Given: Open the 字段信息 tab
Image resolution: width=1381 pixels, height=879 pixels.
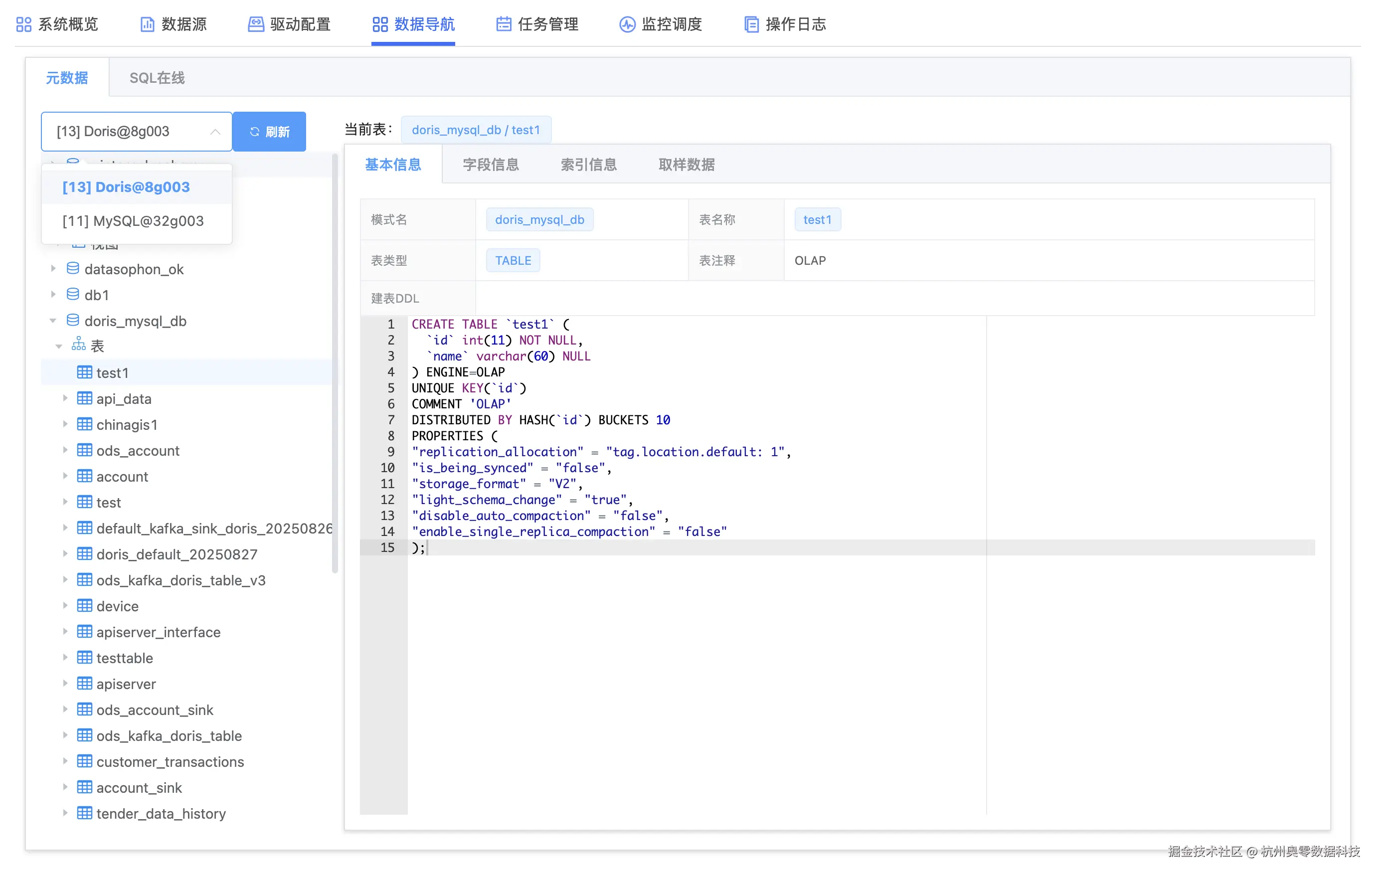Looking at the screenshot, I should click(x=491, y=165).
